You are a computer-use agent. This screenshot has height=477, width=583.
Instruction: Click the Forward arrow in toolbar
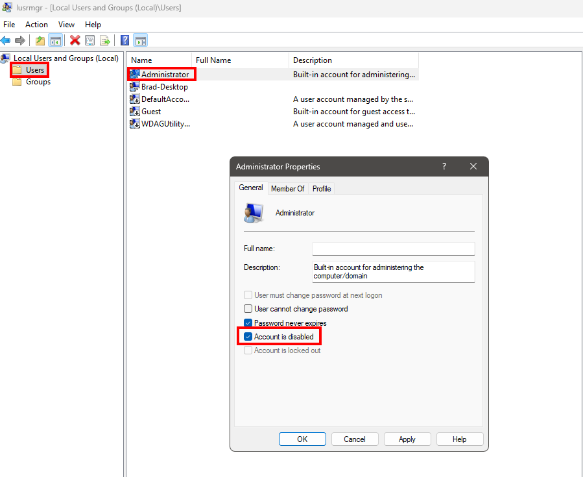(20, 40)
